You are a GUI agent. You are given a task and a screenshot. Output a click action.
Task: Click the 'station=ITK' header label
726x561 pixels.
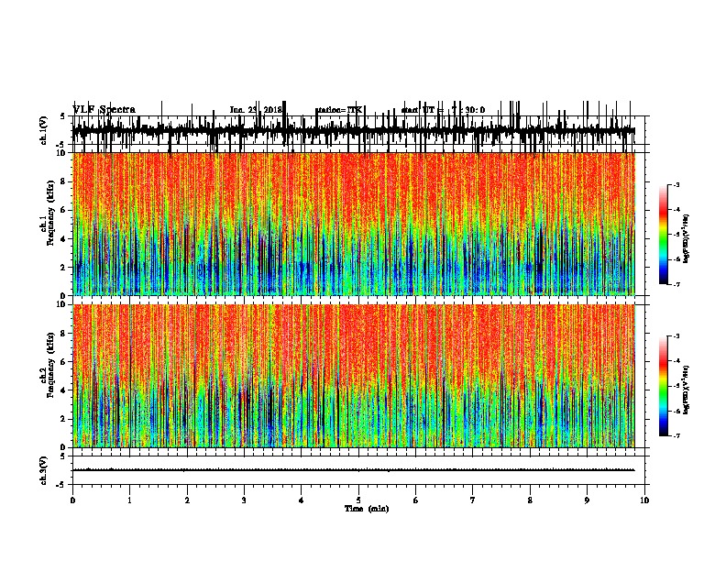coord(339,110)
